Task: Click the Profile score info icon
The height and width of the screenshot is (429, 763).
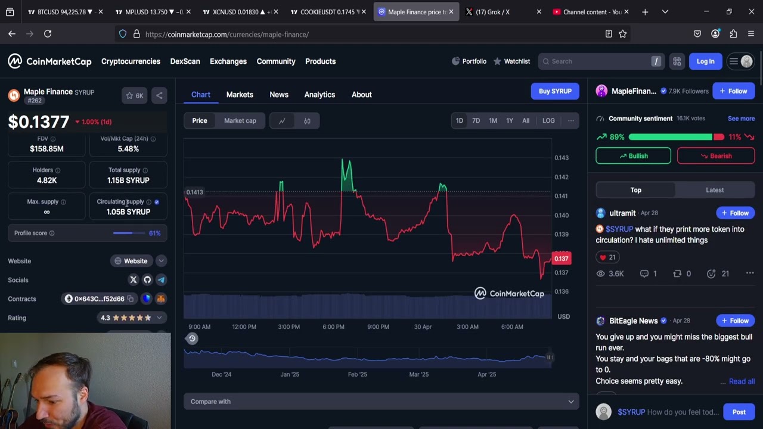Action: [52, 233]
